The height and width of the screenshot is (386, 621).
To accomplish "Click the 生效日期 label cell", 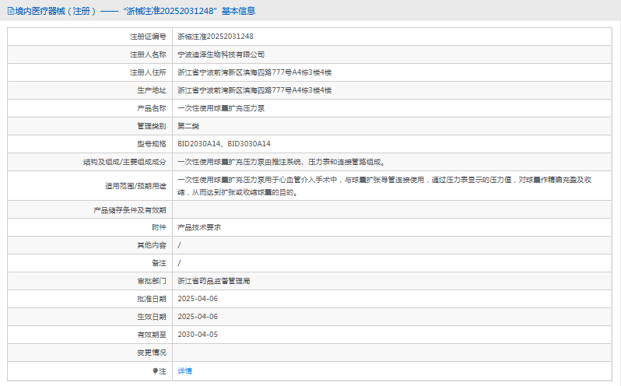I will [x=90, y=317].
